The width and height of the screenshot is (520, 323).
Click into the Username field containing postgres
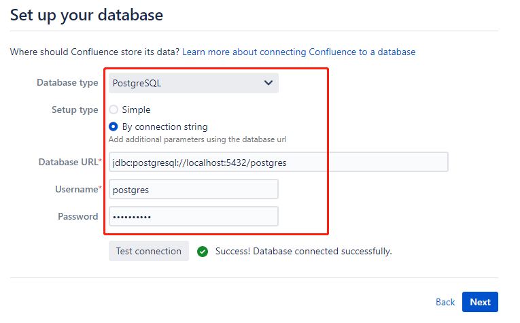[x=193, y=190]
